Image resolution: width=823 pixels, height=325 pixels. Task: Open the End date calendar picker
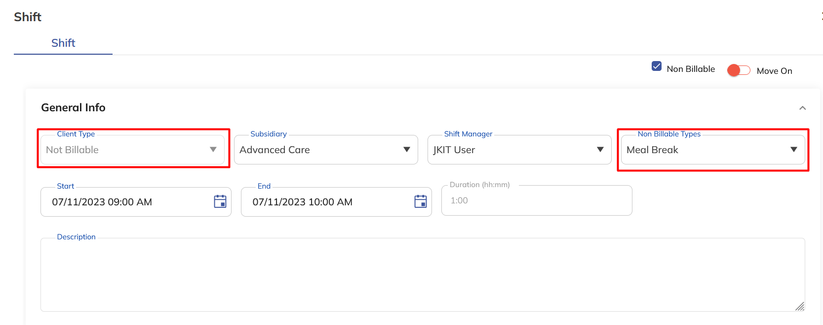(421, 201)
